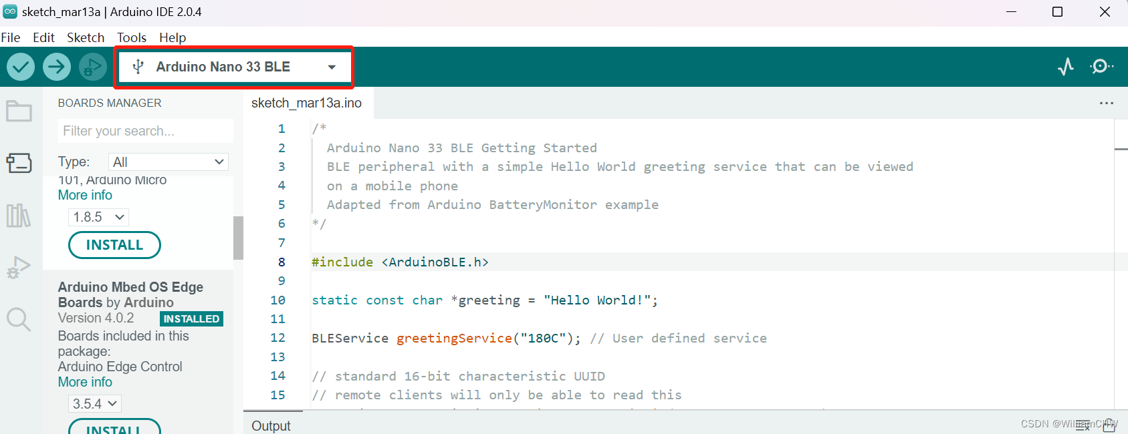Click the #include <ArduinoBLE.h> line

[400, 262]
